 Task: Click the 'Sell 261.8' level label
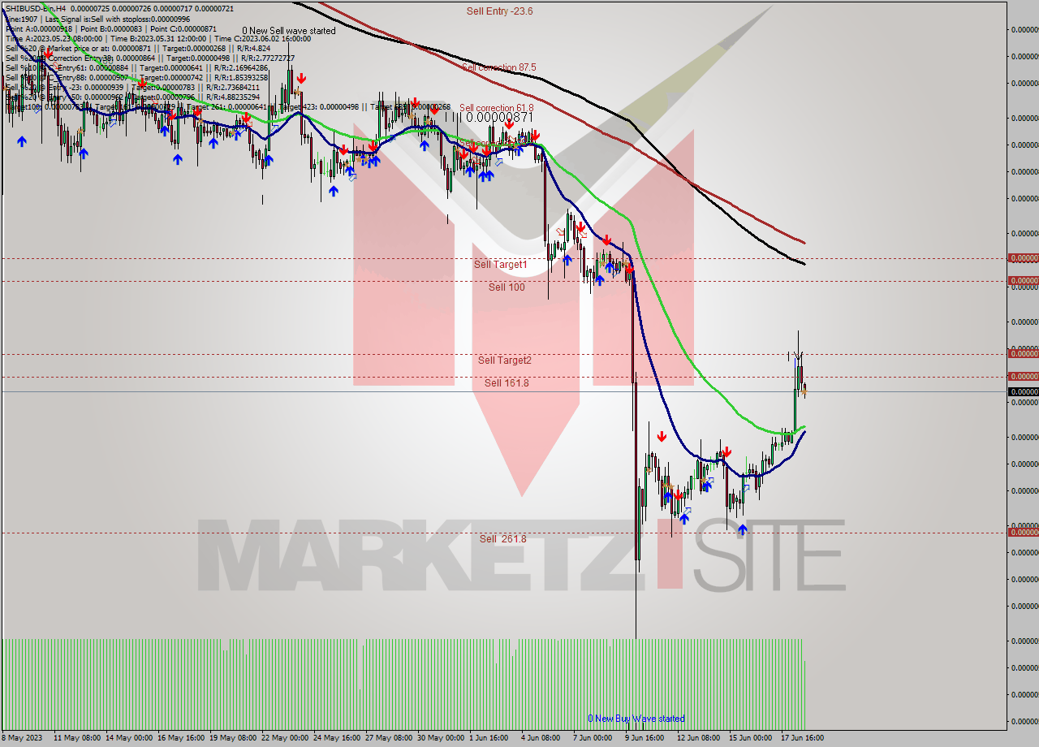(502, 539)
